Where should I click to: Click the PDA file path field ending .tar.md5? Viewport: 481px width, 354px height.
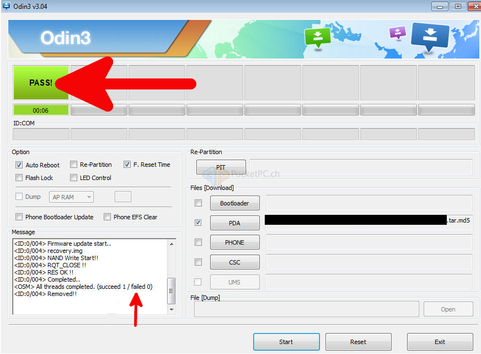tap(368, 222)
